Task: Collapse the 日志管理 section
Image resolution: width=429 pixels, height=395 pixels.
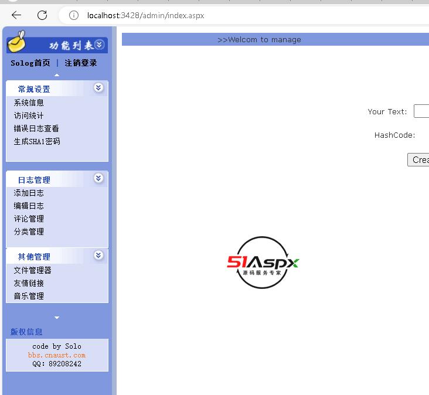Action: pyautogui.click(x=98, y=178)
